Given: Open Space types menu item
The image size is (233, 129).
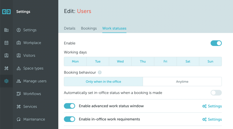Looking at the screenshot, I should [33, 68].
